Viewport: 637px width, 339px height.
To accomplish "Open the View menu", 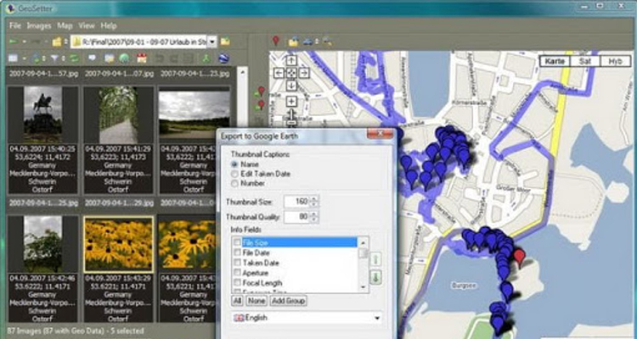I will coord(87,25).
